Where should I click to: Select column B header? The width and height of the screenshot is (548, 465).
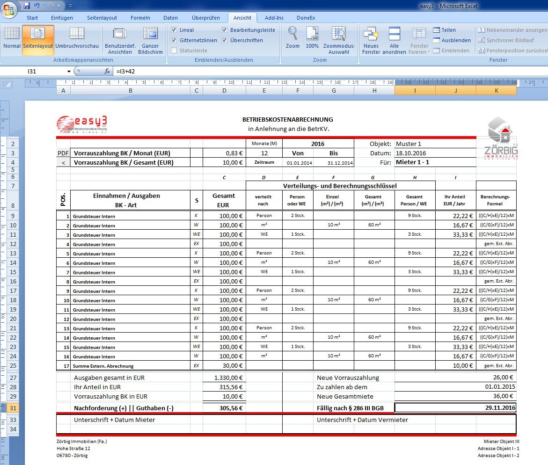coord(131,90)
